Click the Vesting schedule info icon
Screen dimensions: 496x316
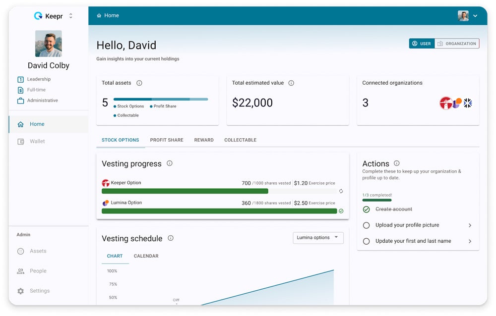171,238
